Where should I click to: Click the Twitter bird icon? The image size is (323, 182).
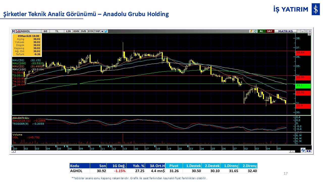(106, 31)
